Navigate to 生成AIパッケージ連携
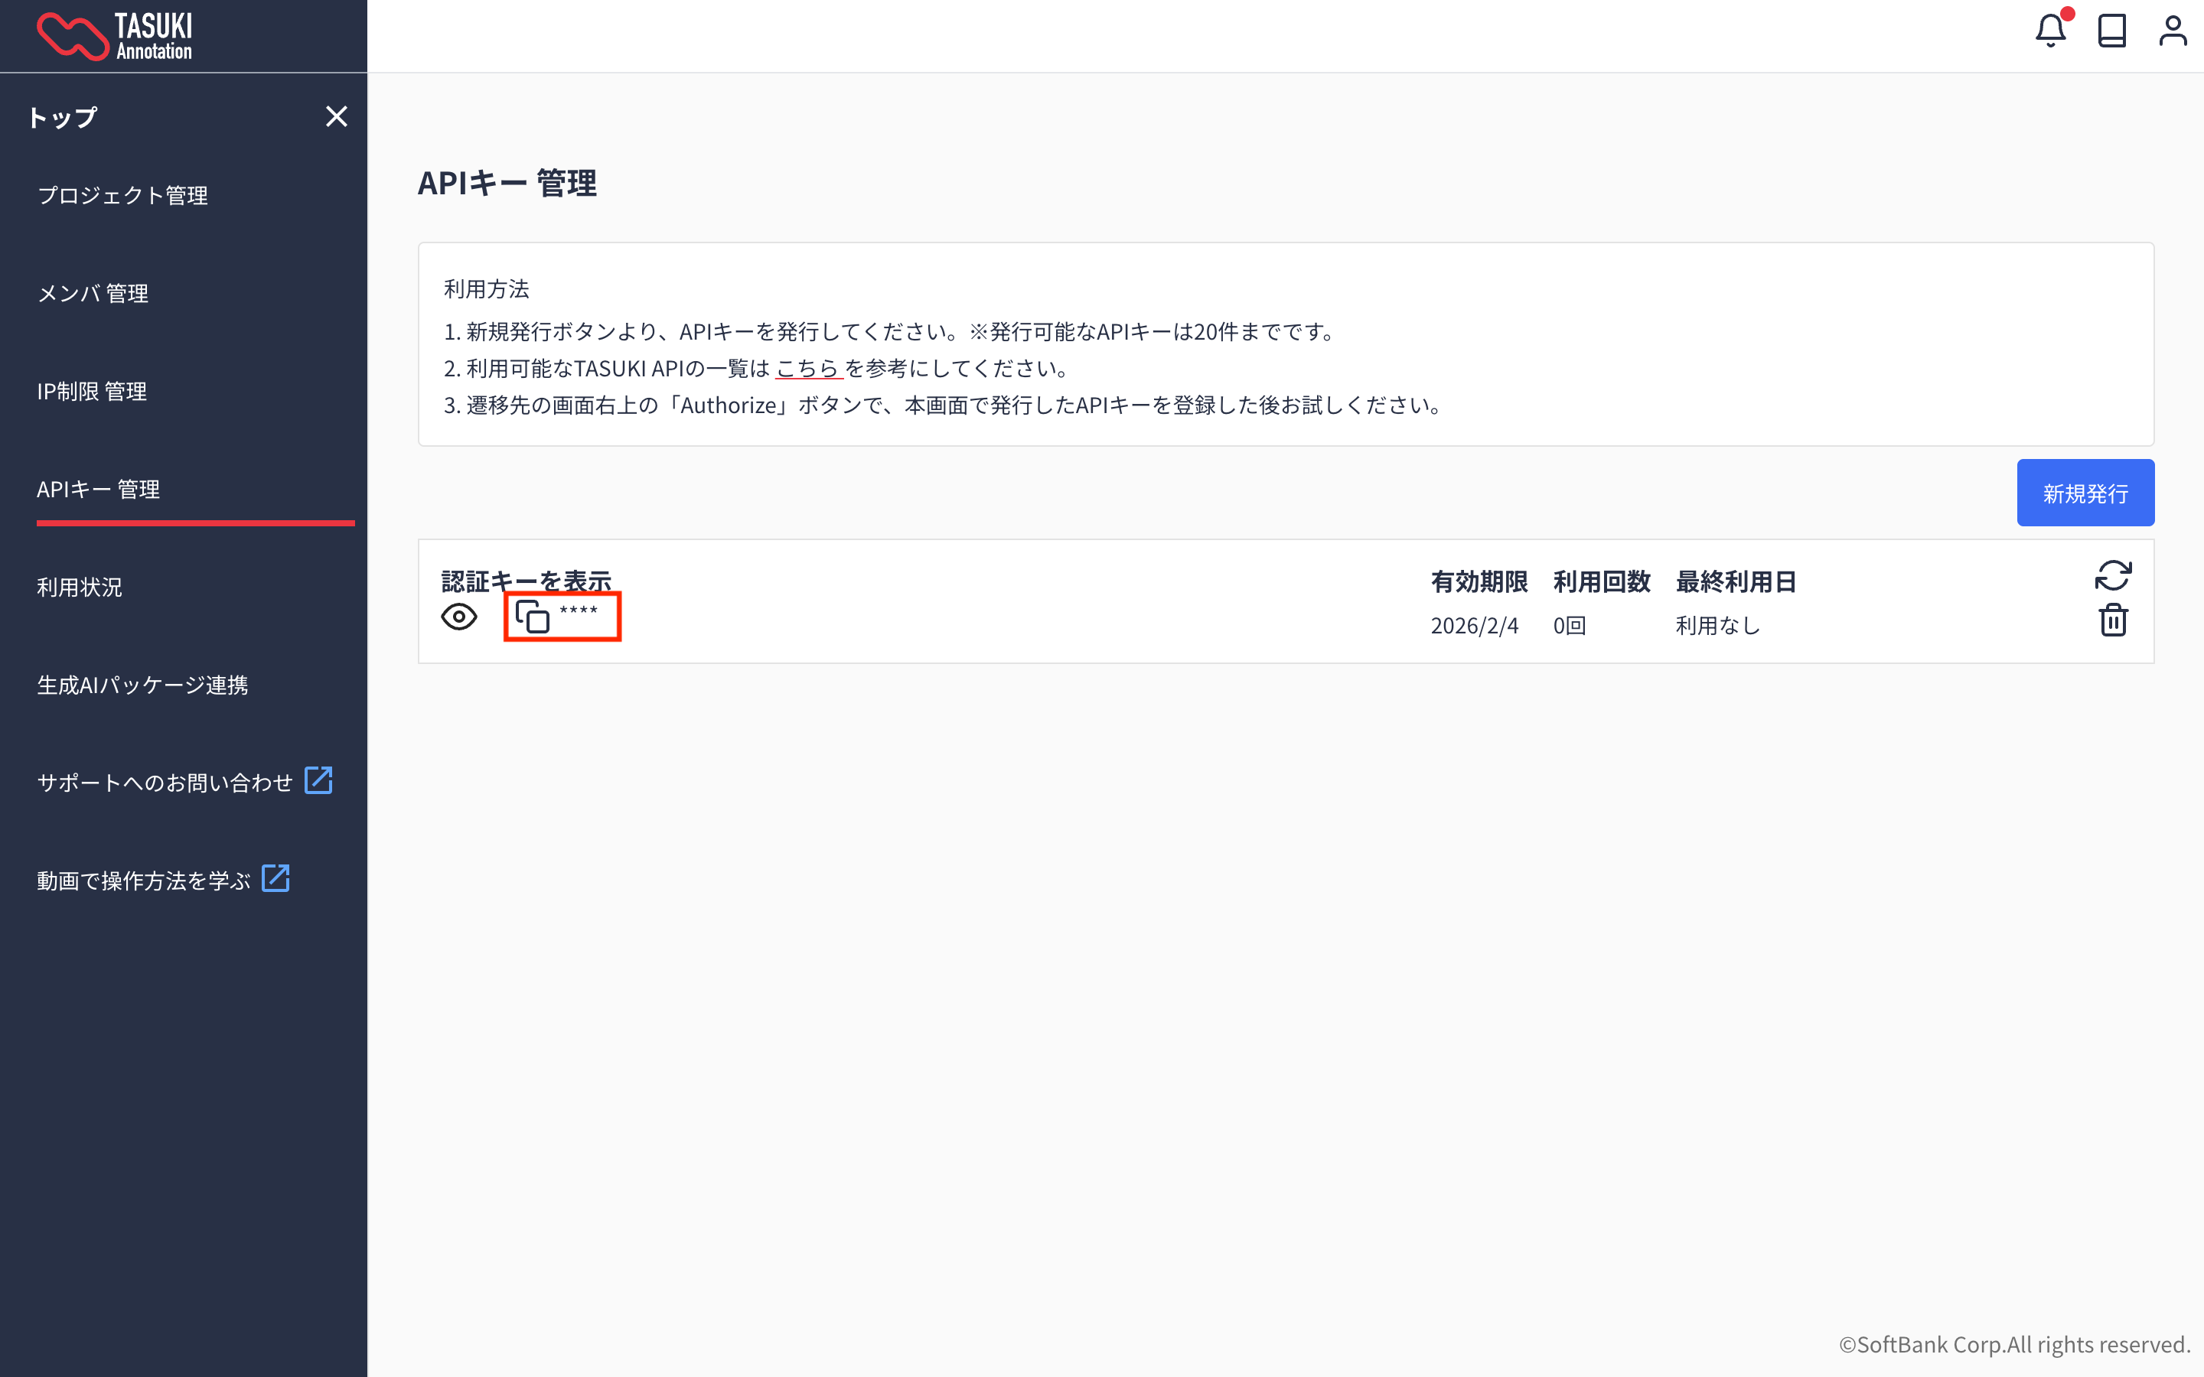The width and height of the screenshot is (2204, 1377). click(142, 685)
